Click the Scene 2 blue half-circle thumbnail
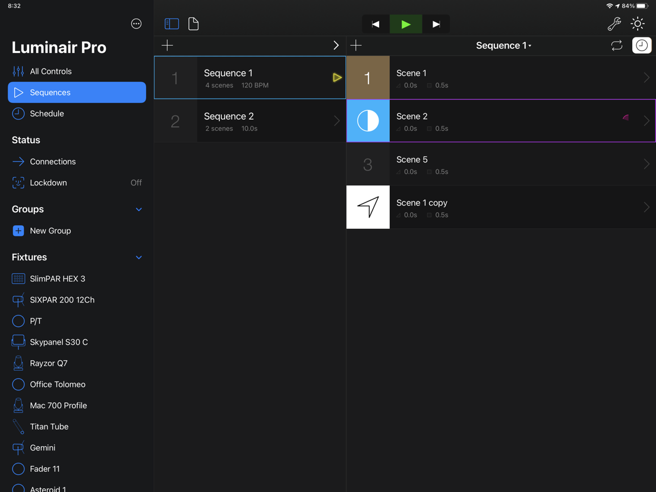This screenshot has width=656, height=492. (x=368, y=121)
